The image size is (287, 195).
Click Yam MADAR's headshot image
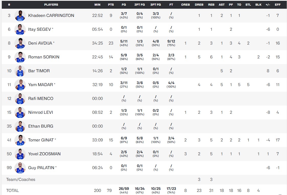(x=20, y=85)
